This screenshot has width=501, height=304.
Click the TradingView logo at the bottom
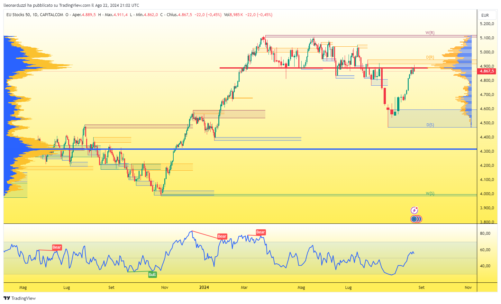(20, 298)
